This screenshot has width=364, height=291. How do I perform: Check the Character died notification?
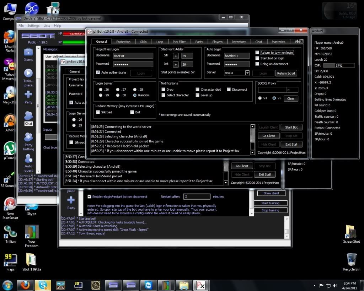[198, 90]
